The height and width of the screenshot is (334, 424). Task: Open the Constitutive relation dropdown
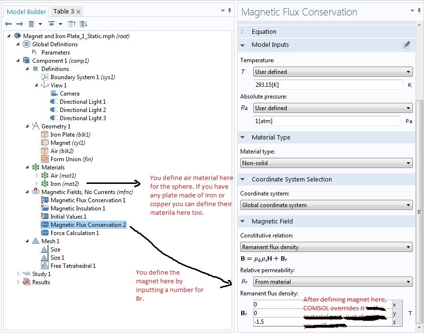[326, 247]
